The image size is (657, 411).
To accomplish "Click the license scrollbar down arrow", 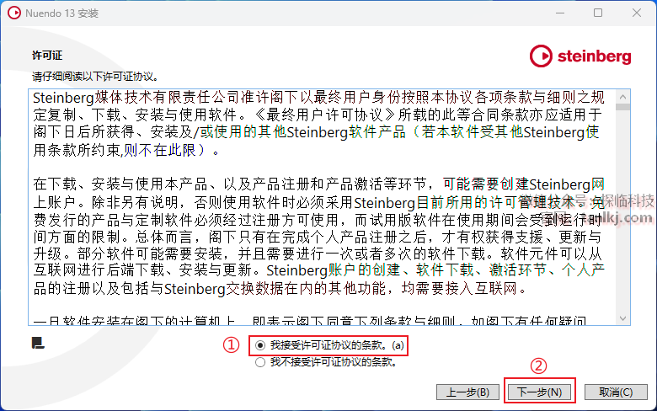I will pyautogui.click(x=623, y=318).
